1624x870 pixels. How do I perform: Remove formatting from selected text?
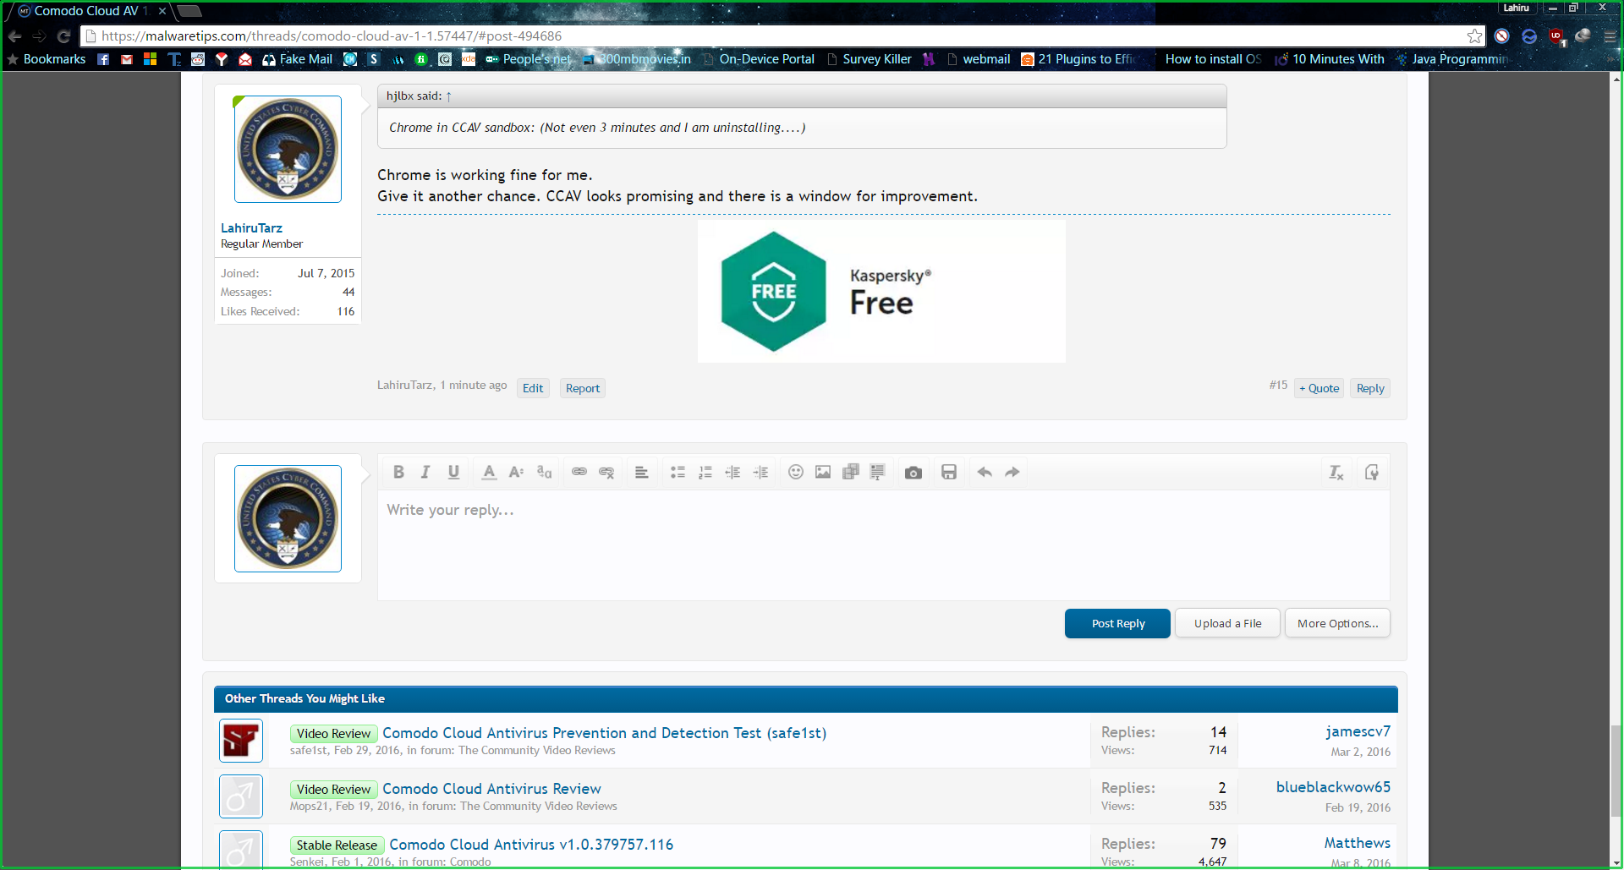click(x=1336, y=472)
